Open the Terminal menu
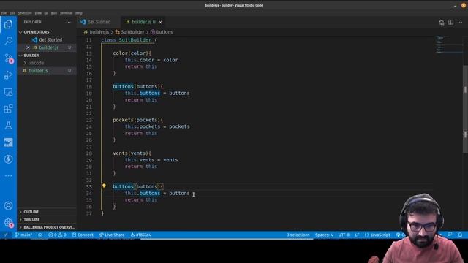Screen dimensions: 468x263 click(x=66, y=13)
